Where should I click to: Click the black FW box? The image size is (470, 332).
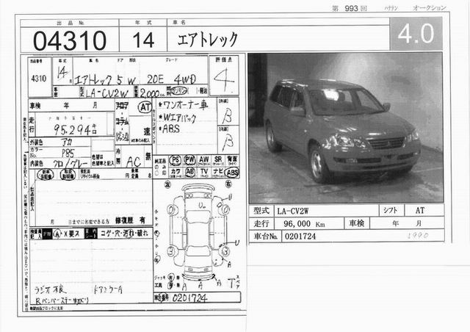(x=48, y=233)
